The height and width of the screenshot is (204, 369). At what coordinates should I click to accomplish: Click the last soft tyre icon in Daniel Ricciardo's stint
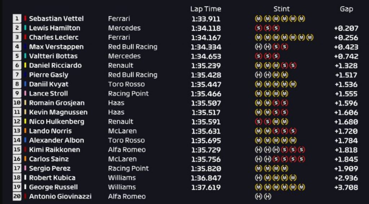pyautogui.click(x=293, y=65)
